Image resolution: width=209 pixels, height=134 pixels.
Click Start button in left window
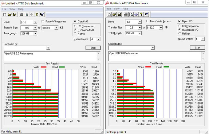click(93, 48)
